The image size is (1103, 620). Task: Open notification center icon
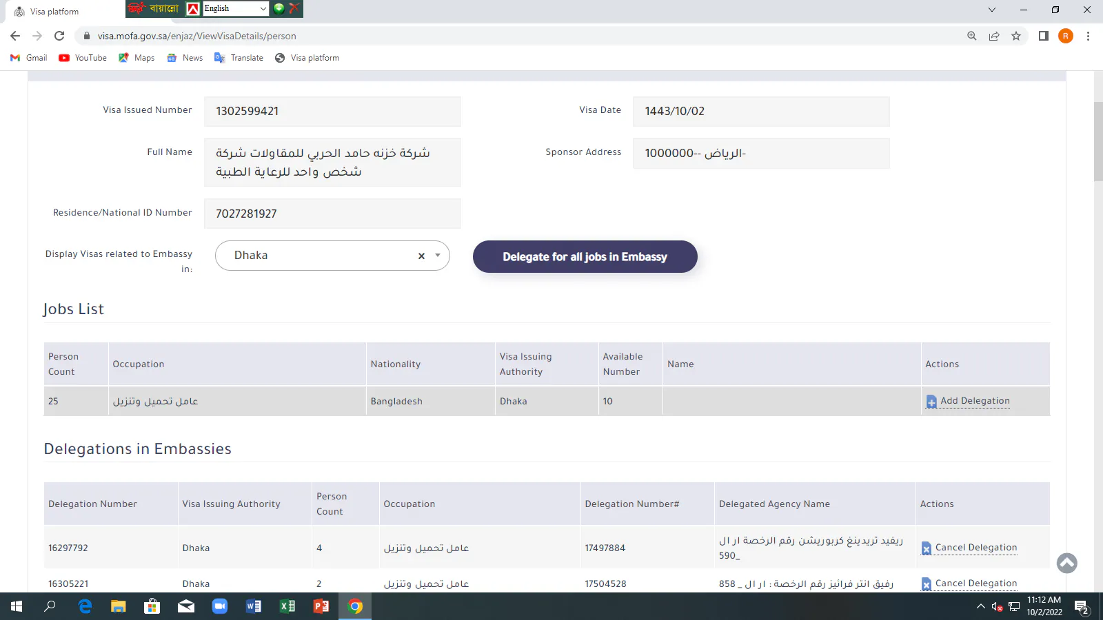1082,607
